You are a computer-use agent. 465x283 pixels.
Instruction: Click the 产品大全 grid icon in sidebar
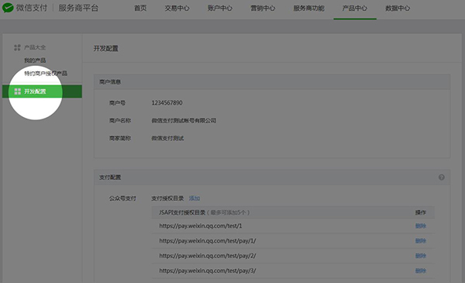point(17,47)
